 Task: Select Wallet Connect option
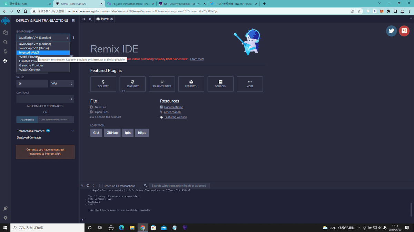tap(43, 70)
